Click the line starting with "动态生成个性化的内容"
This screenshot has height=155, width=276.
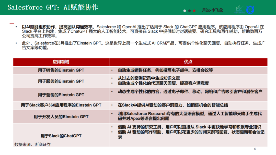pyautogui.click(x=190, y=92)
